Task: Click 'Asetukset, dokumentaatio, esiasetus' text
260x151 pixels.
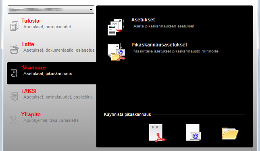Action: point(59,50)
